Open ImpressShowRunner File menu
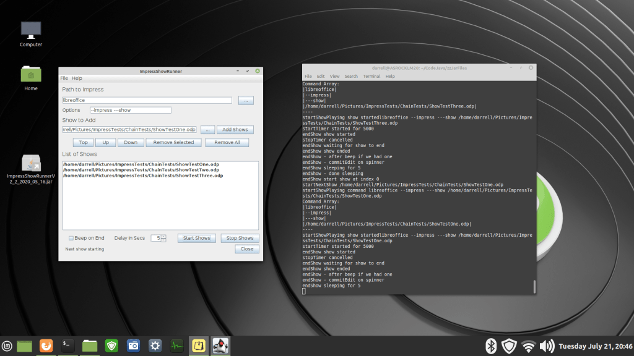 [64, 78]
